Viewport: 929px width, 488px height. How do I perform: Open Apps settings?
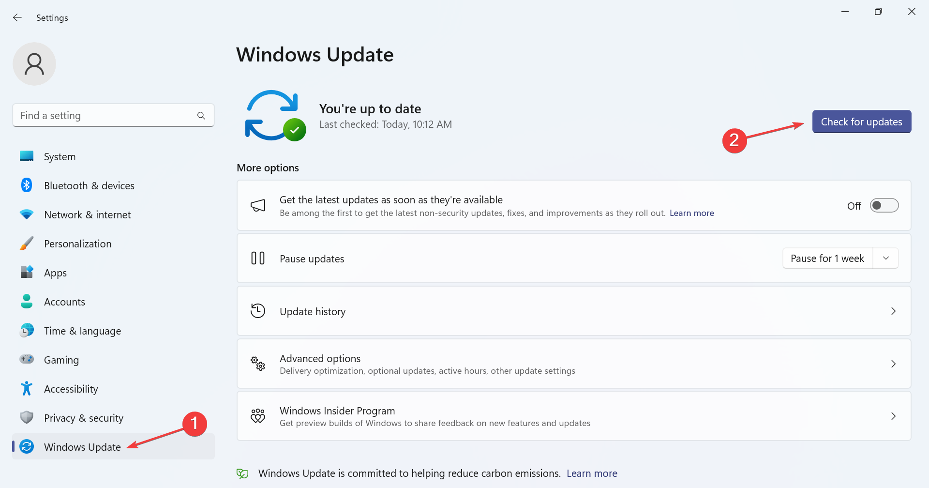click(113, 273)
